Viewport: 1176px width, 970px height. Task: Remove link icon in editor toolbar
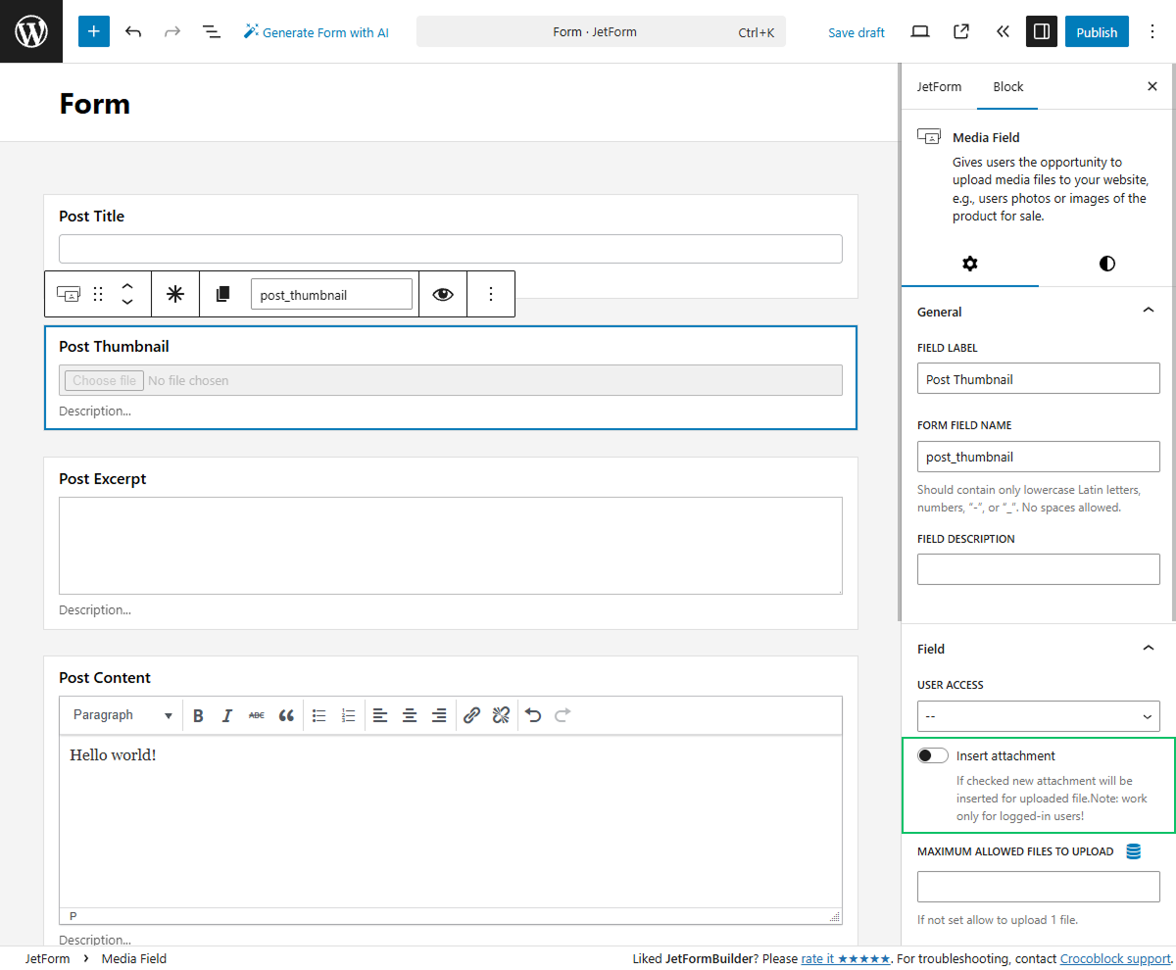pyautogui.click(x=501, y=715)
